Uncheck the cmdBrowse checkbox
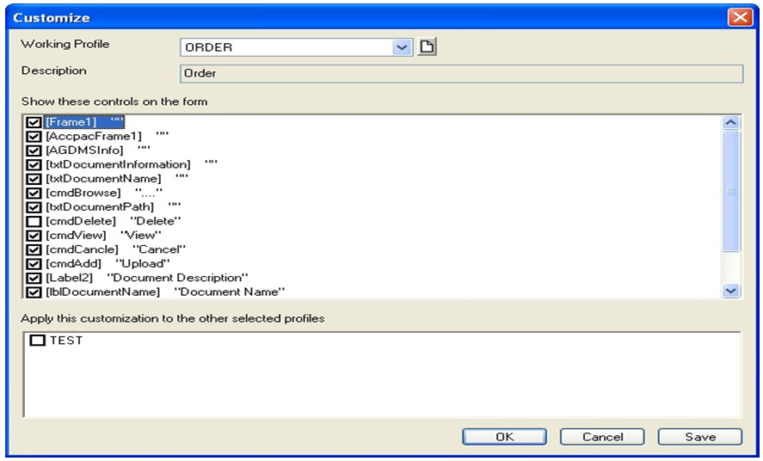Viewport: 763px width, 461px height. click(34, 193)
